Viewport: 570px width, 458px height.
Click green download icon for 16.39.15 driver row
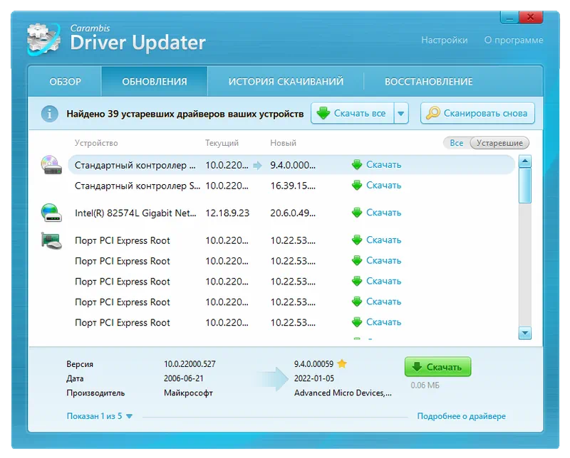(x=357, y=186)
